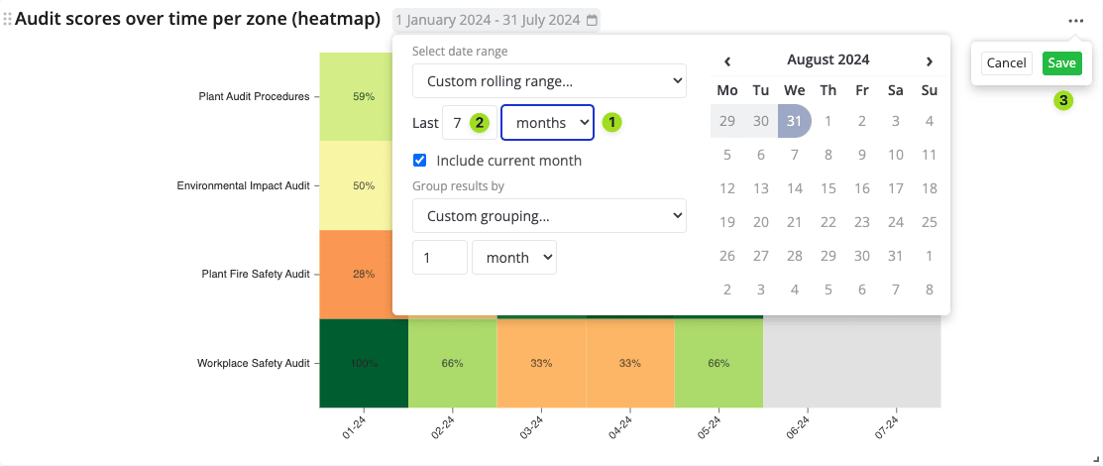Viewport: 1103px width, 466px height.
Task: Go to previous month in calendar
Action: click(727, 61)
